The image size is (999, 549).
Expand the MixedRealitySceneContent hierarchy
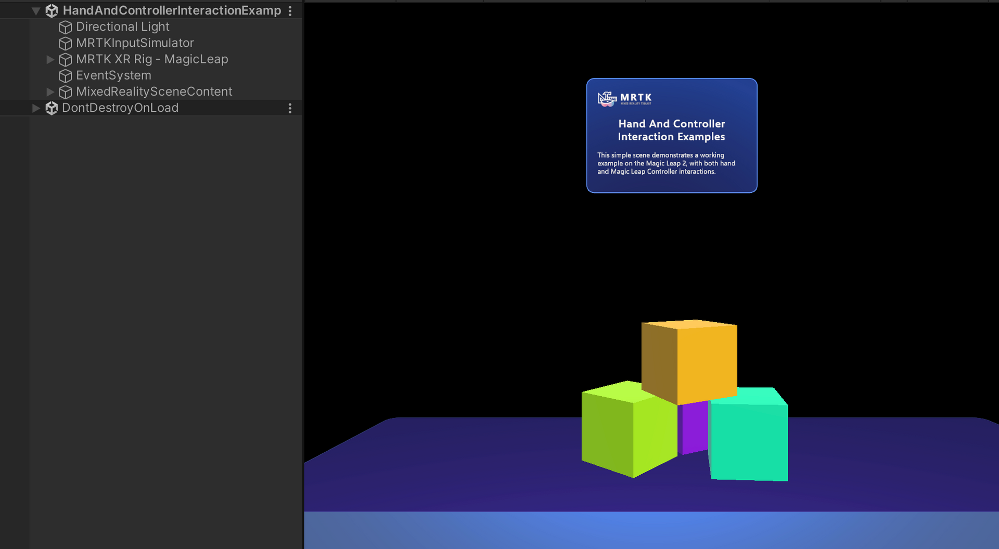tap(50, 91)
